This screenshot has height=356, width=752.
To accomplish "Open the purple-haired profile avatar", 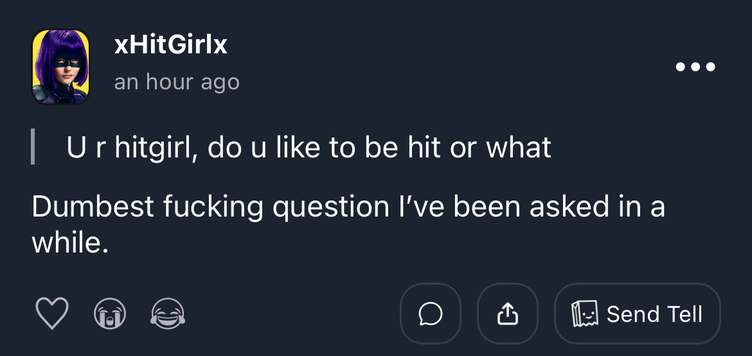I will click(x=60, y=66).
